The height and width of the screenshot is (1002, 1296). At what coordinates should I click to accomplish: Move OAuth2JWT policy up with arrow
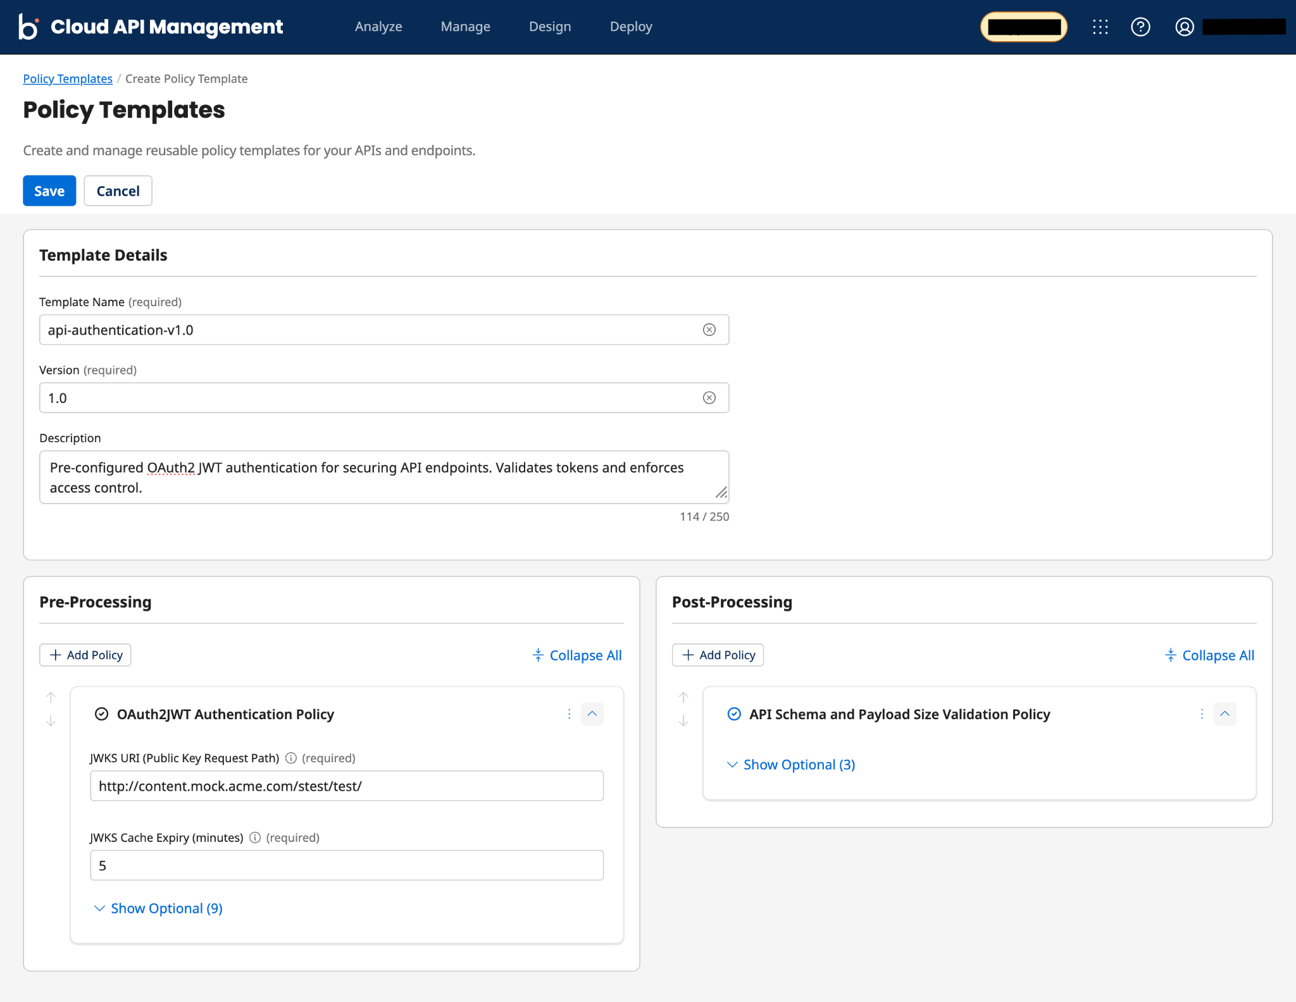coord(51,697)
